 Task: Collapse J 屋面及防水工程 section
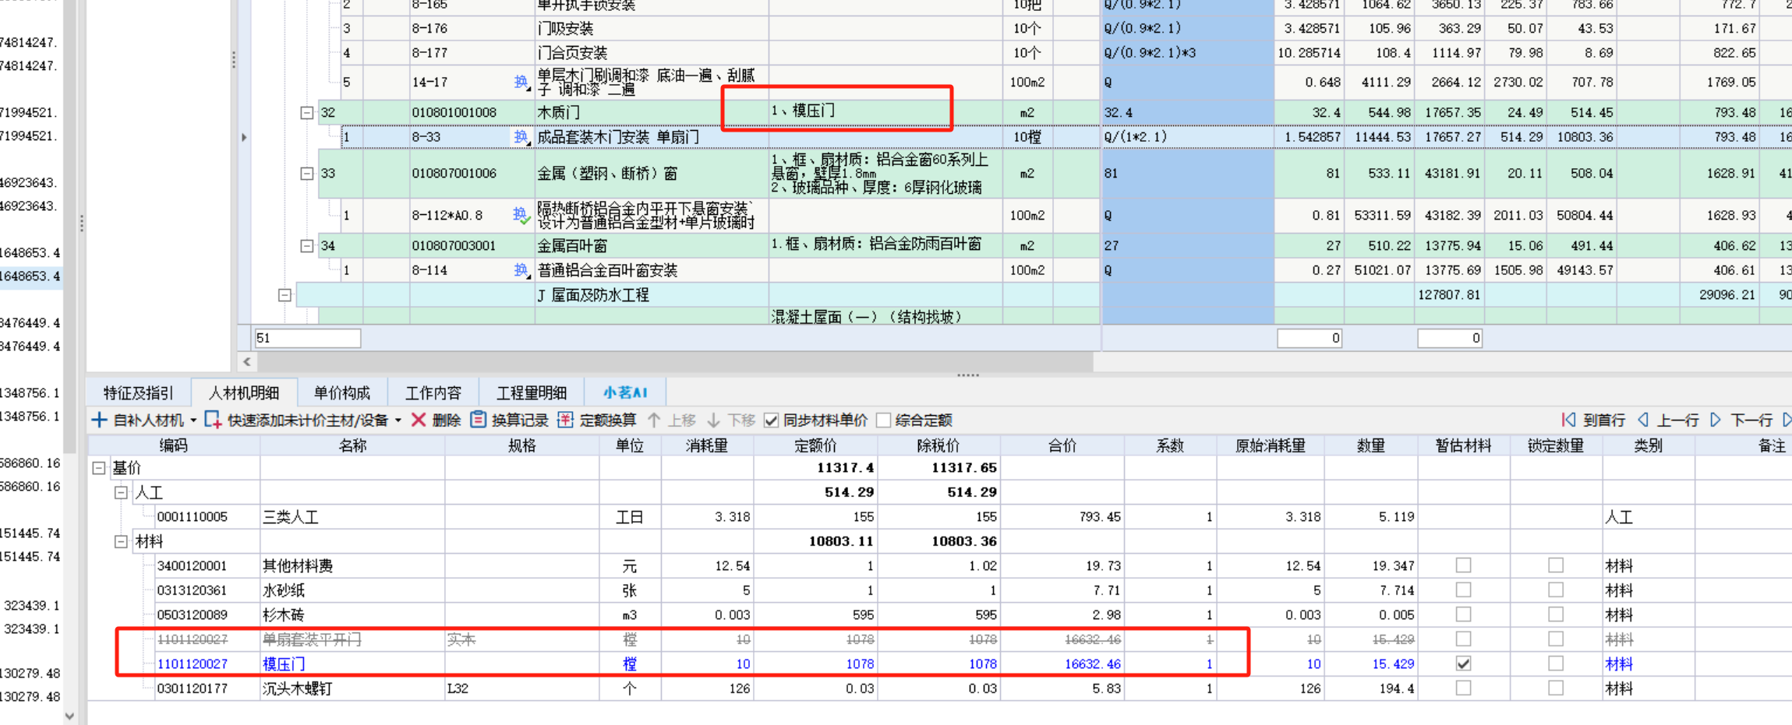[x=285, y=295]
